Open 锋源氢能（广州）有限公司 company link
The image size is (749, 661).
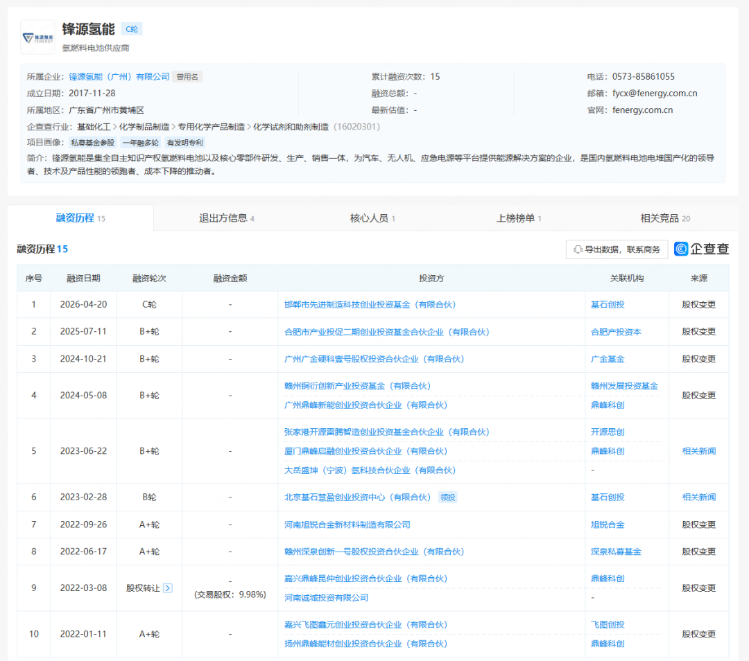(118, 76)
